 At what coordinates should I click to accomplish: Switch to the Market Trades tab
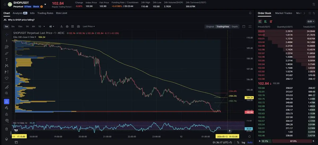[x=284, y=13]
